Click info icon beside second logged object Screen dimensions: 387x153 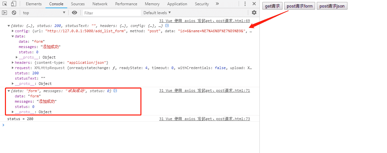(115, 91)
